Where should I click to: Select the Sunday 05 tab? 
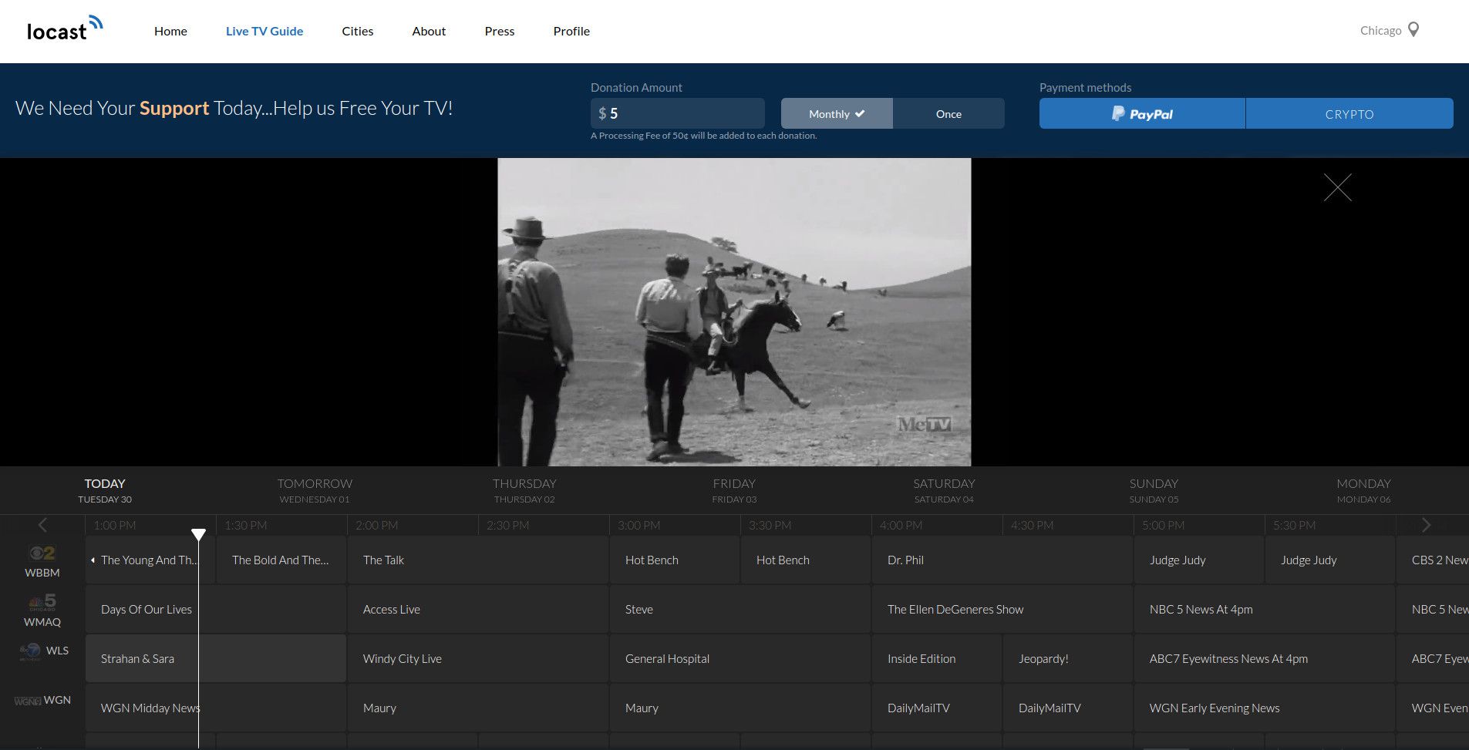point(1154,490)
